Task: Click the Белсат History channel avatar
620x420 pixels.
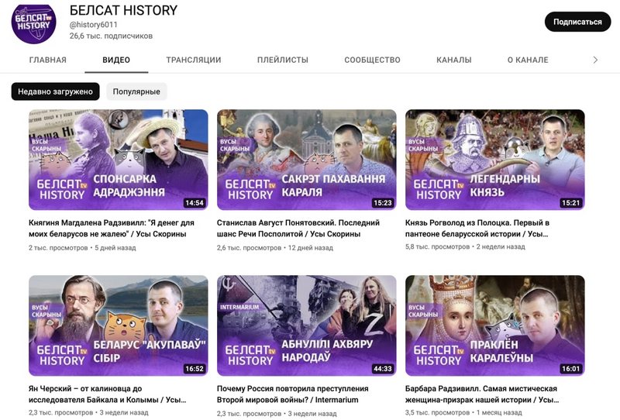Action: click(33, 22)
